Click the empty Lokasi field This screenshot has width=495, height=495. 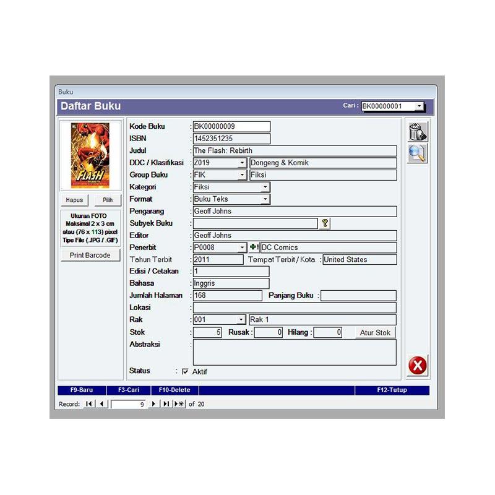tap(295, 308)
